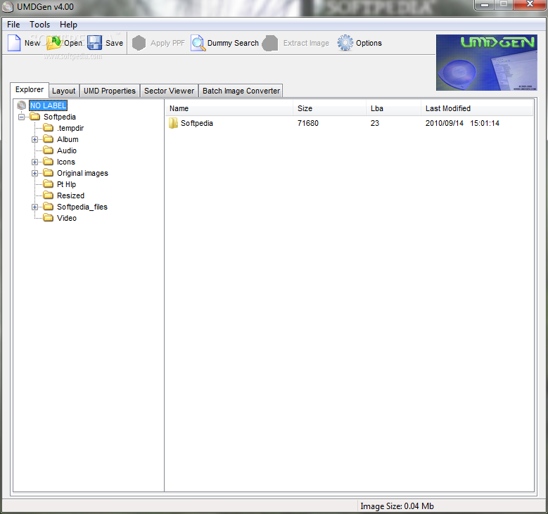Click the Save toolbar label
The image size is (548, 514).
(x=114, y=43)
